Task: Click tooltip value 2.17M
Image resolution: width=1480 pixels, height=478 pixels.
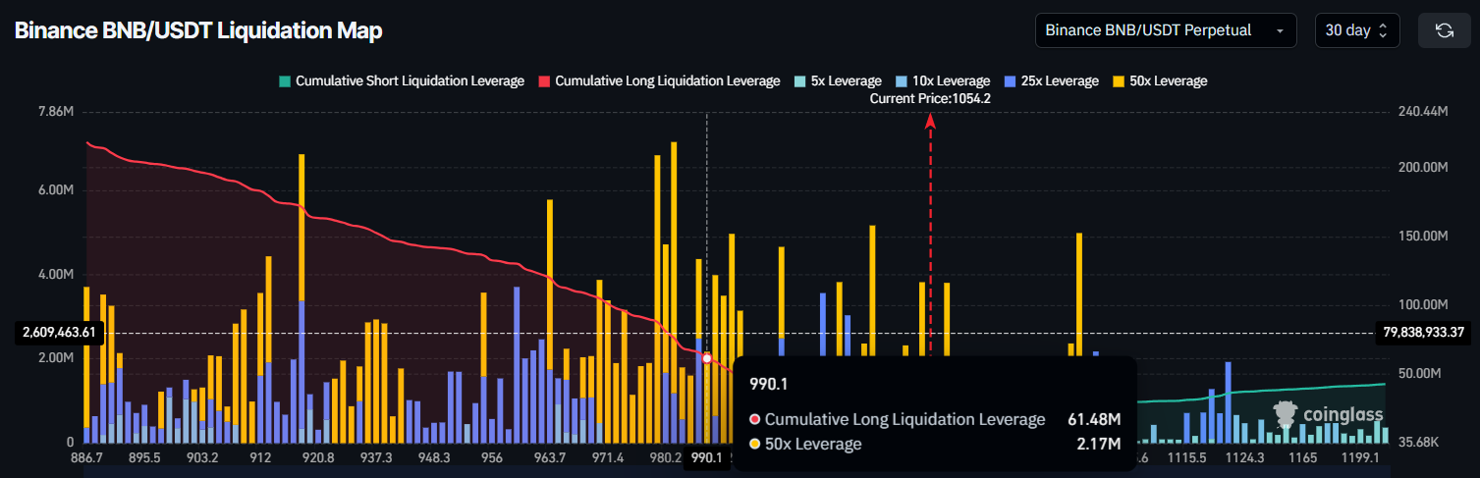Action: click(1100, 445)
